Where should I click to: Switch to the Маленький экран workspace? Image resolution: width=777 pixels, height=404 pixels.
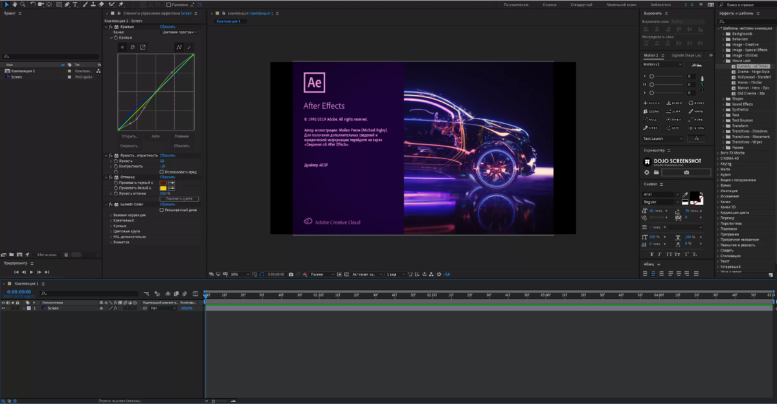(x=620, y=5)
